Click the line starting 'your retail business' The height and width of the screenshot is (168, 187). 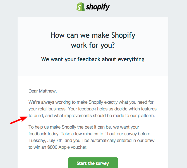(x=92, y=109)
